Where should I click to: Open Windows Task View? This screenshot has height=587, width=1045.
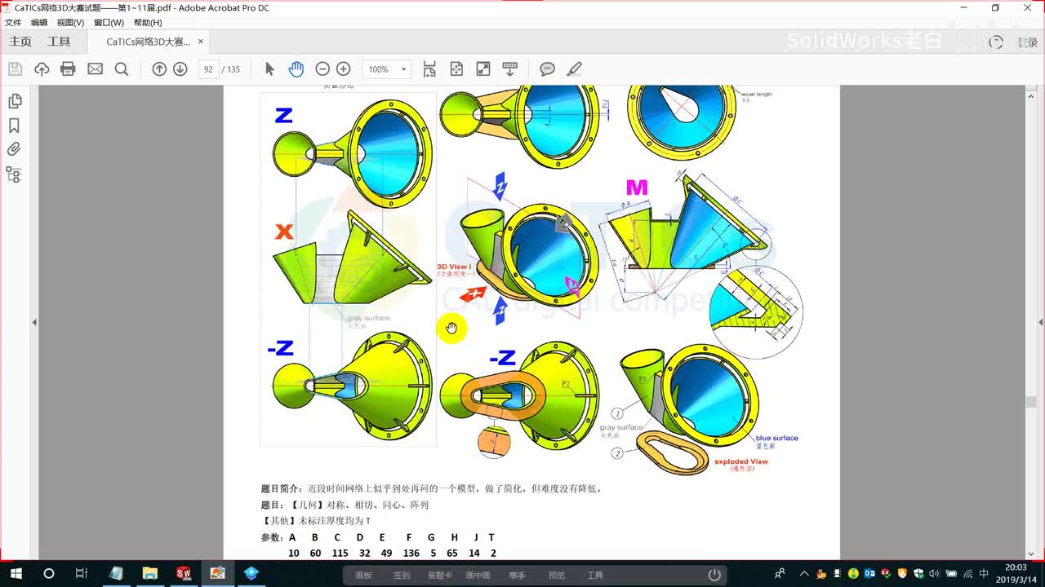[x=82, y=574]
